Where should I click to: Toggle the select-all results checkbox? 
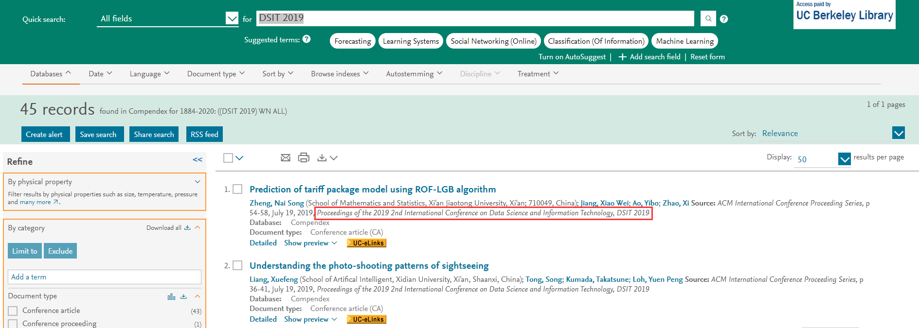point(228,158)
